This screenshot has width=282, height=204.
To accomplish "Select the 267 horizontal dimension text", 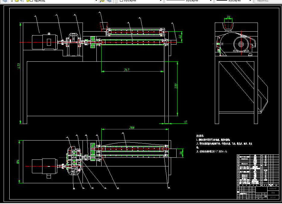I will coord(127,70).
